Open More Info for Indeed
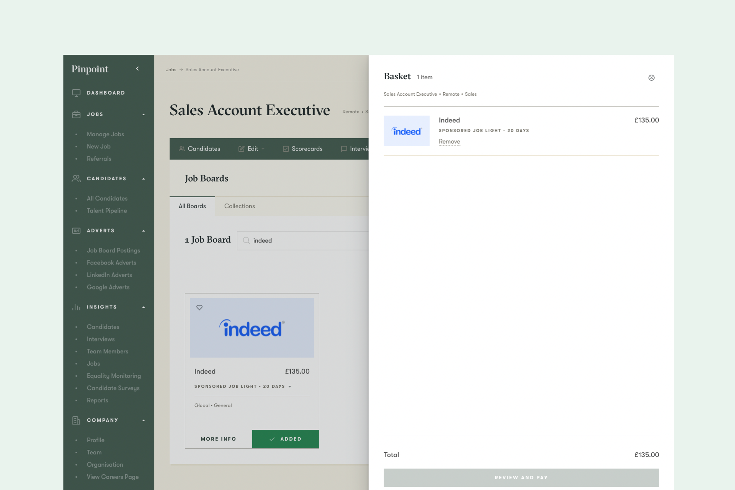The width and height of the screenshot is (735, 490). coord(218,439)
